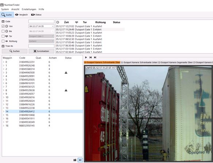Enable the Bis date checkbox
Screen dimensions: 213x163
pyautogui.click(x=3, y=31)
